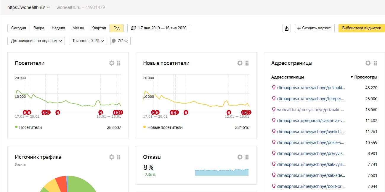Open Библиотека виджетов
385x192 pixels.
click(x=362, y=28)
